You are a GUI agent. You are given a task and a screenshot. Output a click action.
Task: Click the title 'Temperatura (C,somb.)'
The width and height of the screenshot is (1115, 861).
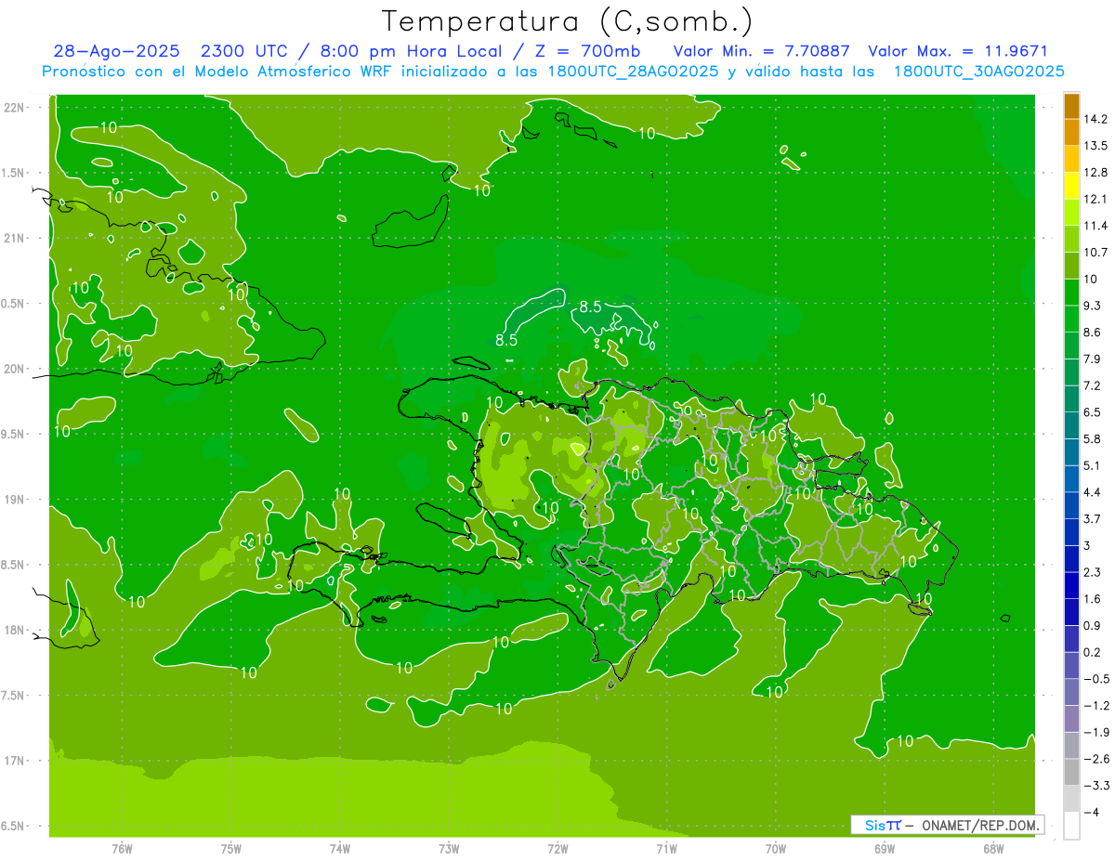point(567,22)
